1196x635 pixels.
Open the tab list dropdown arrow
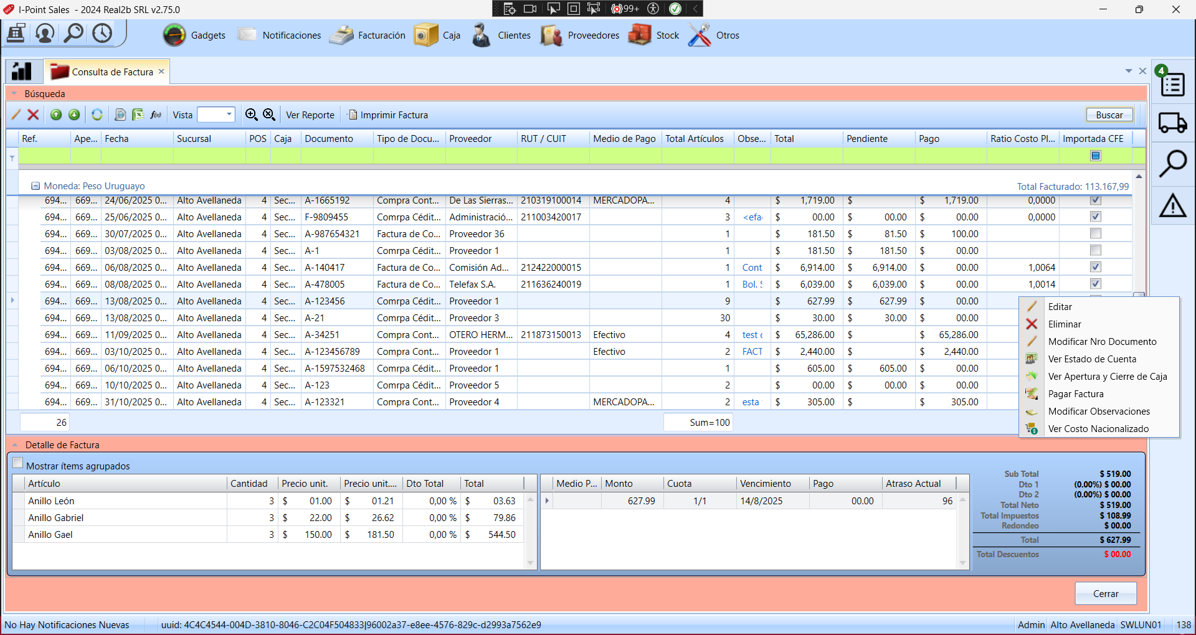click(1129, 71)
